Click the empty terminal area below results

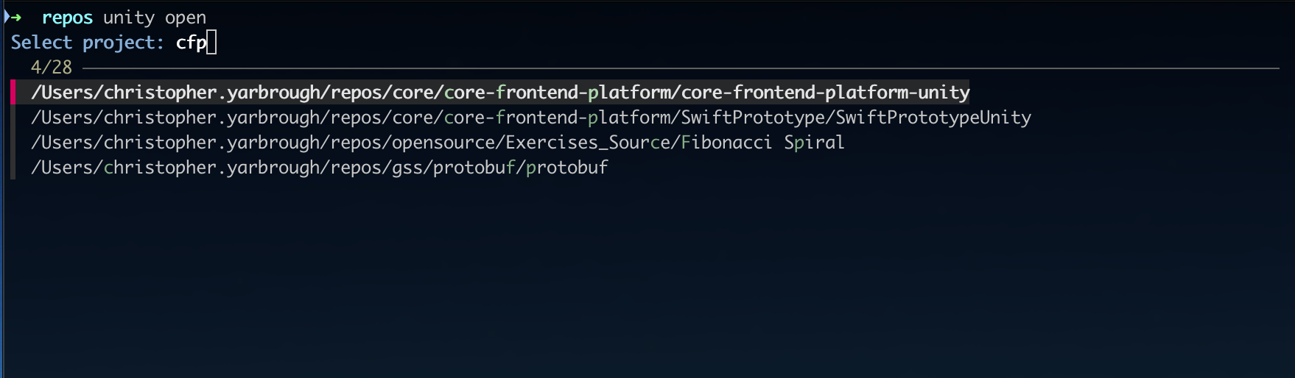(648, 279)
